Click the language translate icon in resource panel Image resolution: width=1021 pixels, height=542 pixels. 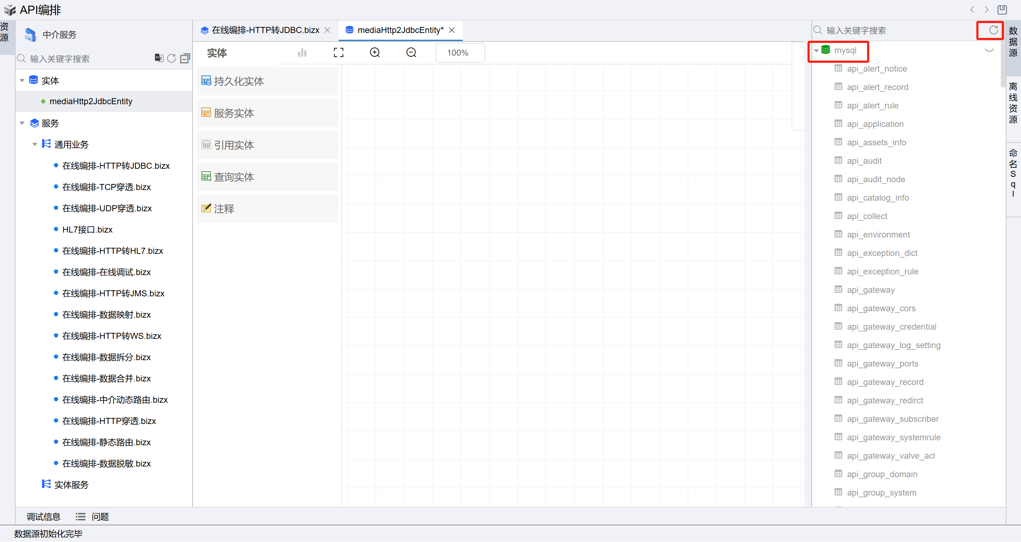(x=159, y=58)
